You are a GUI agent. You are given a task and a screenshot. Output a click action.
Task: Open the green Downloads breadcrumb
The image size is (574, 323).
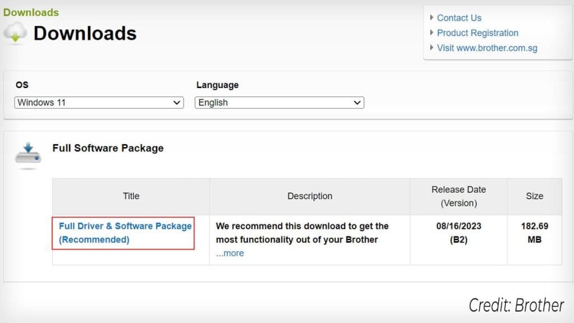(x=31, y=12)
